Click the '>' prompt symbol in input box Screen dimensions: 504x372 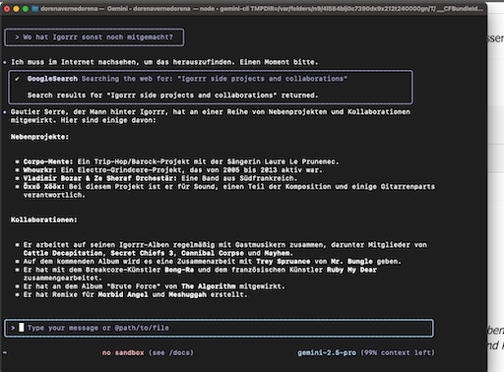pos(13,328)
